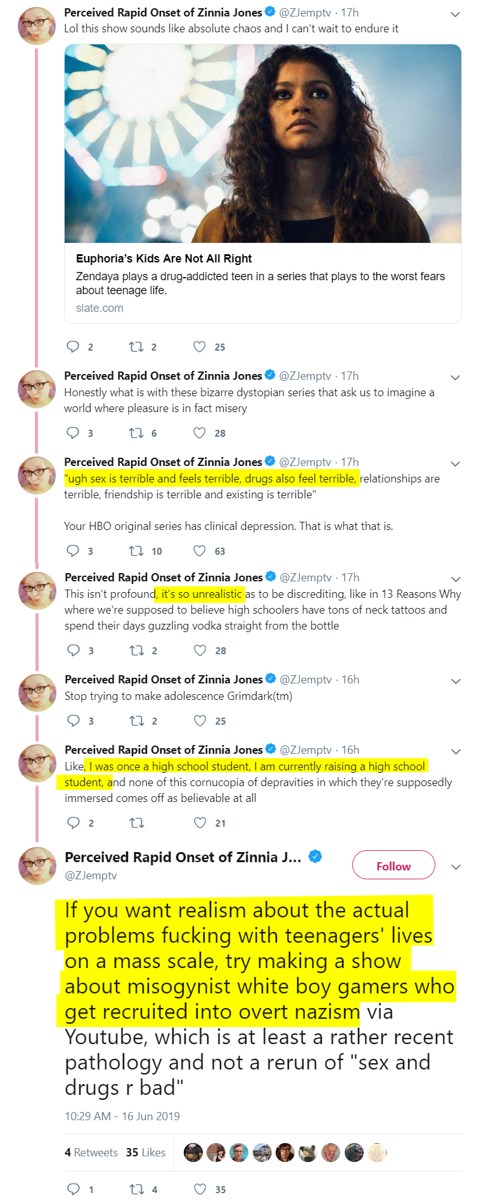Open the Euphoria article preview image

[263, 143]
